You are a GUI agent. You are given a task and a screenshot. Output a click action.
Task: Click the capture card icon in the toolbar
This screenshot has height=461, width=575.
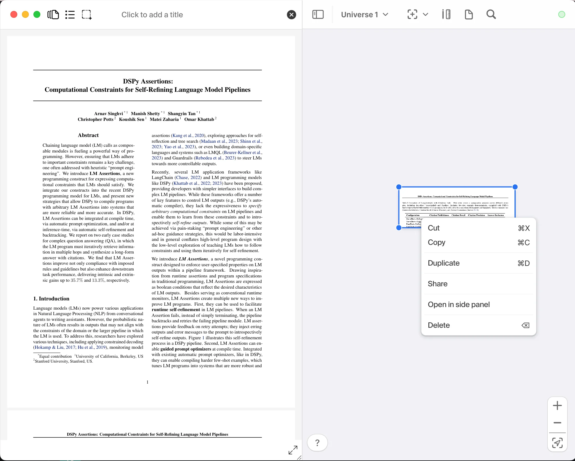click(412, 14)
